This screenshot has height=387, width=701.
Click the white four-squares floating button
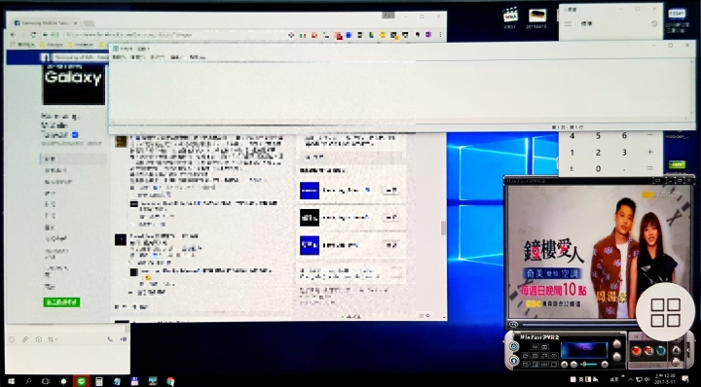click(666, 312)
